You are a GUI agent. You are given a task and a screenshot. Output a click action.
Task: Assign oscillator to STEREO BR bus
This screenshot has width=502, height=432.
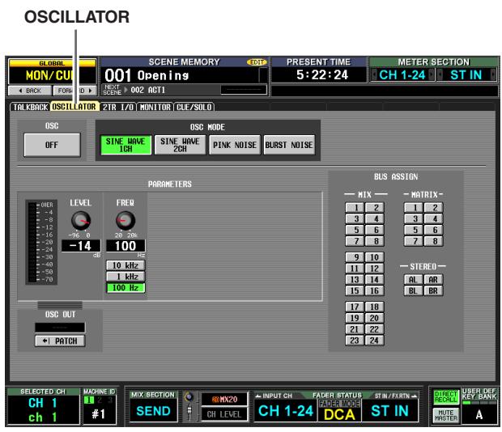[434, 290]
